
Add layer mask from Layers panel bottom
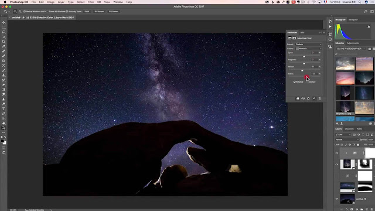pos(352,209)
